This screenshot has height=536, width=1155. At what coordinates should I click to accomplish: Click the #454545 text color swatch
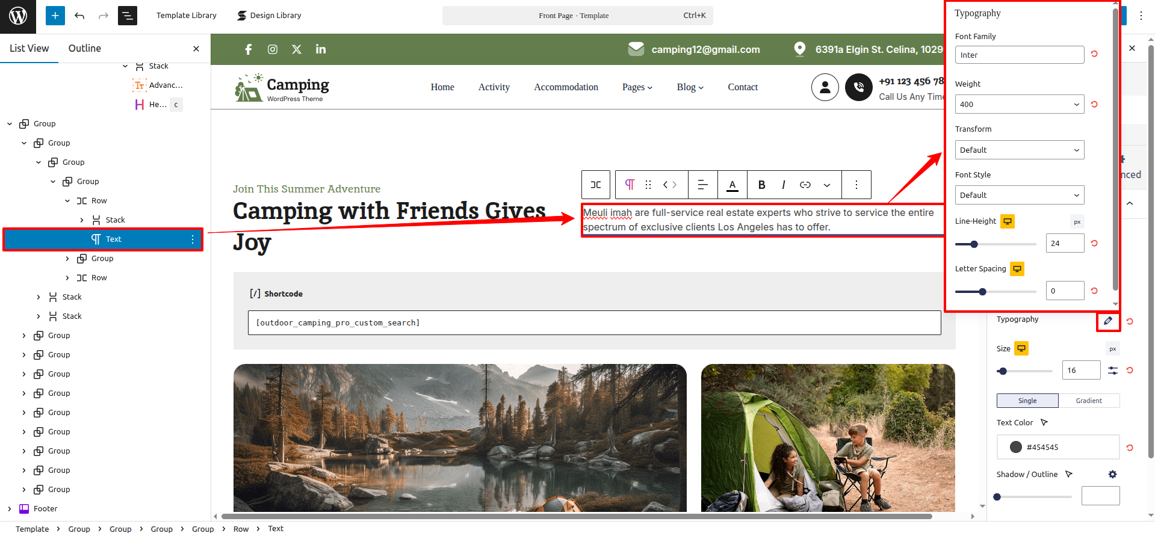point(1016,447)
